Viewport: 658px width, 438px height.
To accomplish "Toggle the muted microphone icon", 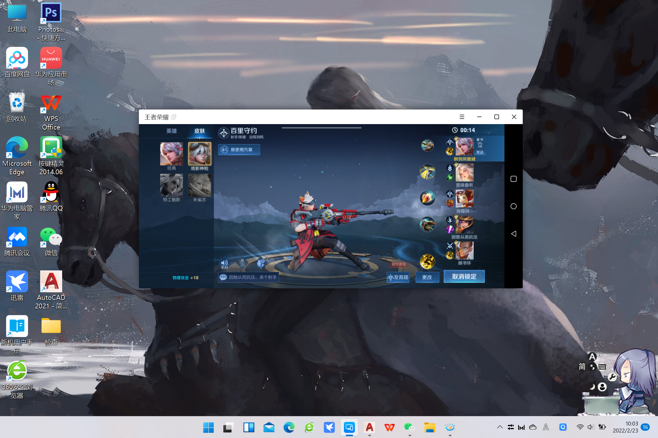I will (242, 262).
